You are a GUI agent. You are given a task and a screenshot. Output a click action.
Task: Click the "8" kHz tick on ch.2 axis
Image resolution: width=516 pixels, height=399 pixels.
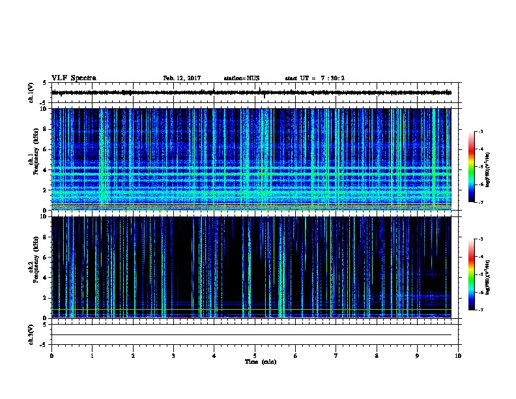45,237
